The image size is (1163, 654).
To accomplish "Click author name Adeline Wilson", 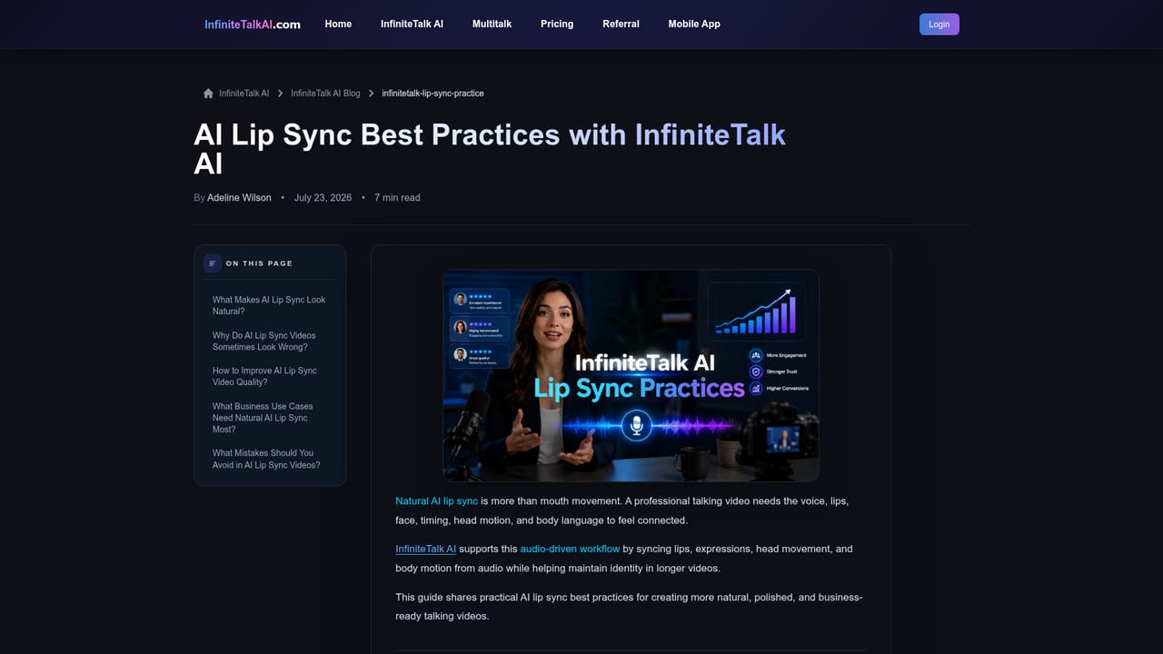I will tap(239, 198).
